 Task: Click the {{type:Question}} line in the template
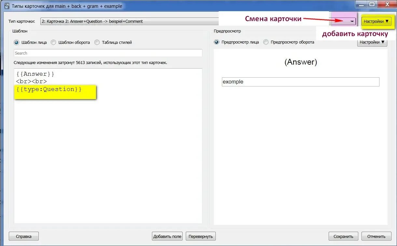(x=49, y=89)
